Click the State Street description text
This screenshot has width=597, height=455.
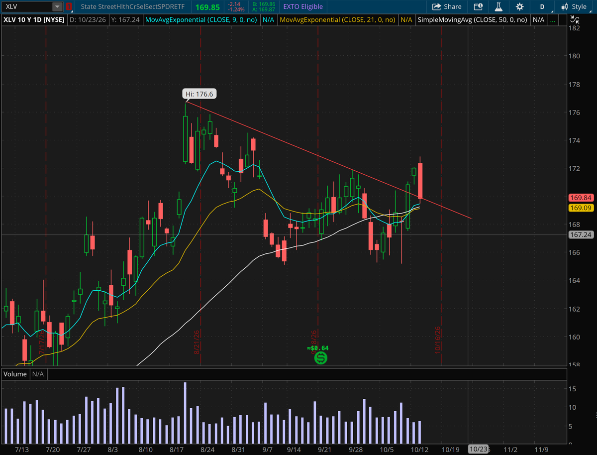133,7
